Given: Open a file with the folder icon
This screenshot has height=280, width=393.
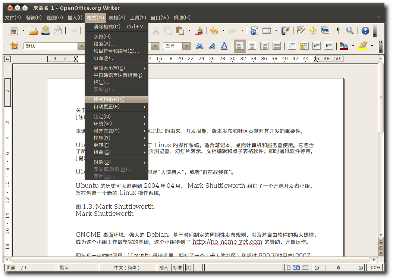Looking at the screenshot, I should (x=33, y=31).
